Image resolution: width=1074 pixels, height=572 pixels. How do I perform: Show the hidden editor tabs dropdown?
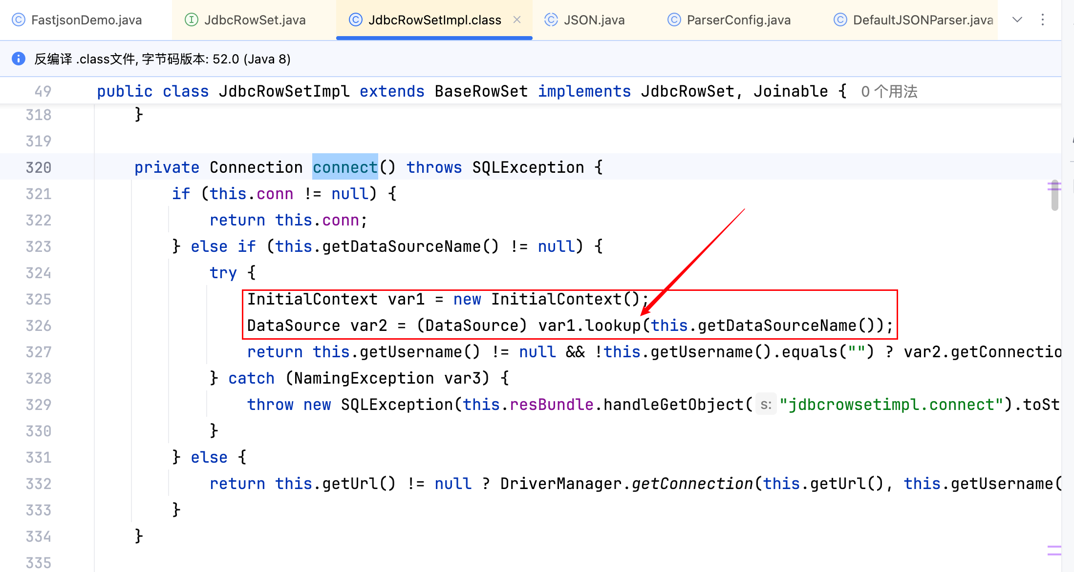click(1017, 20)
